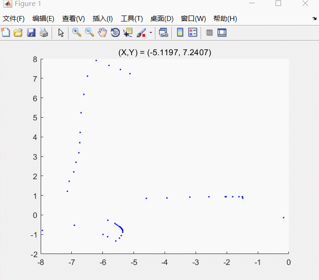Select the Data Cursor tool
319x280 pixels.
coord(128,32)
